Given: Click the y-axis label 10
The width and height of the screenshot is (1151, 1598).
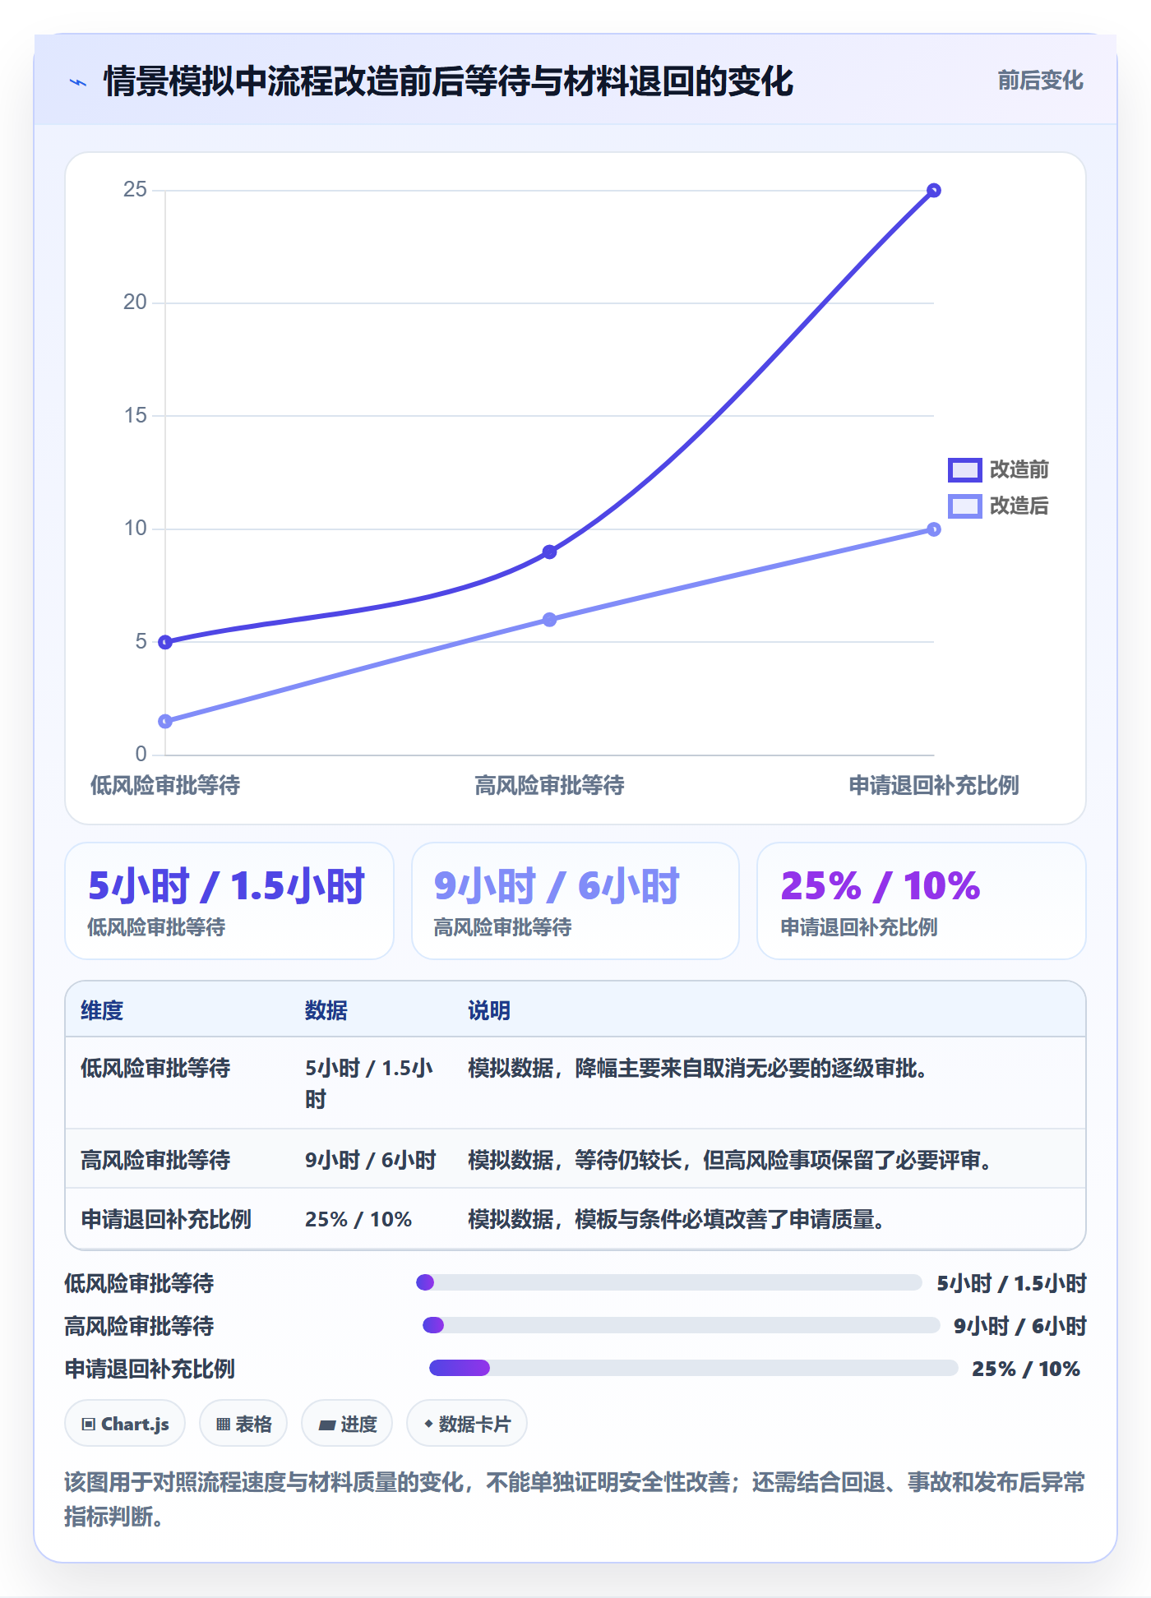Looking at the screenshot, I should pyautogui.click(x=135, y=529).
